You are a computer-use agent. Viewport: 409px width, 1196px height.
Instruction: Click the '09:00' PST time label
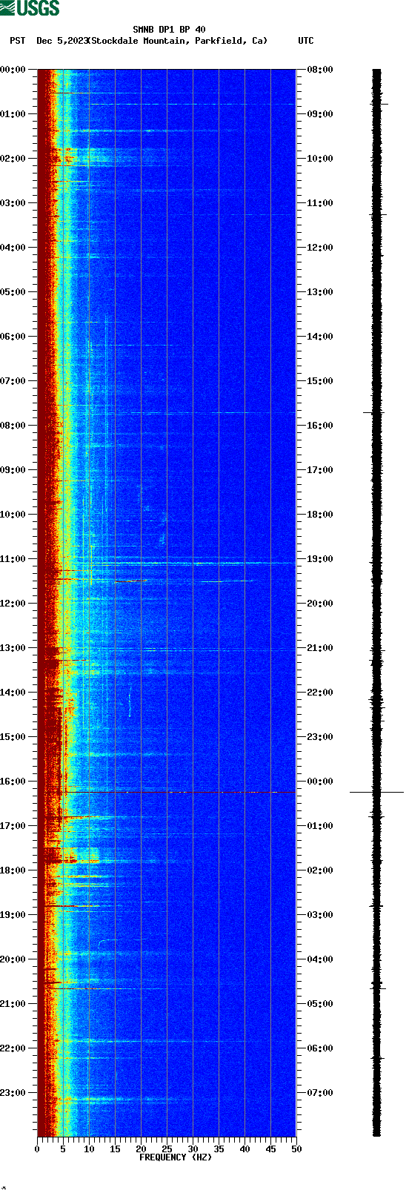[13, 470]
